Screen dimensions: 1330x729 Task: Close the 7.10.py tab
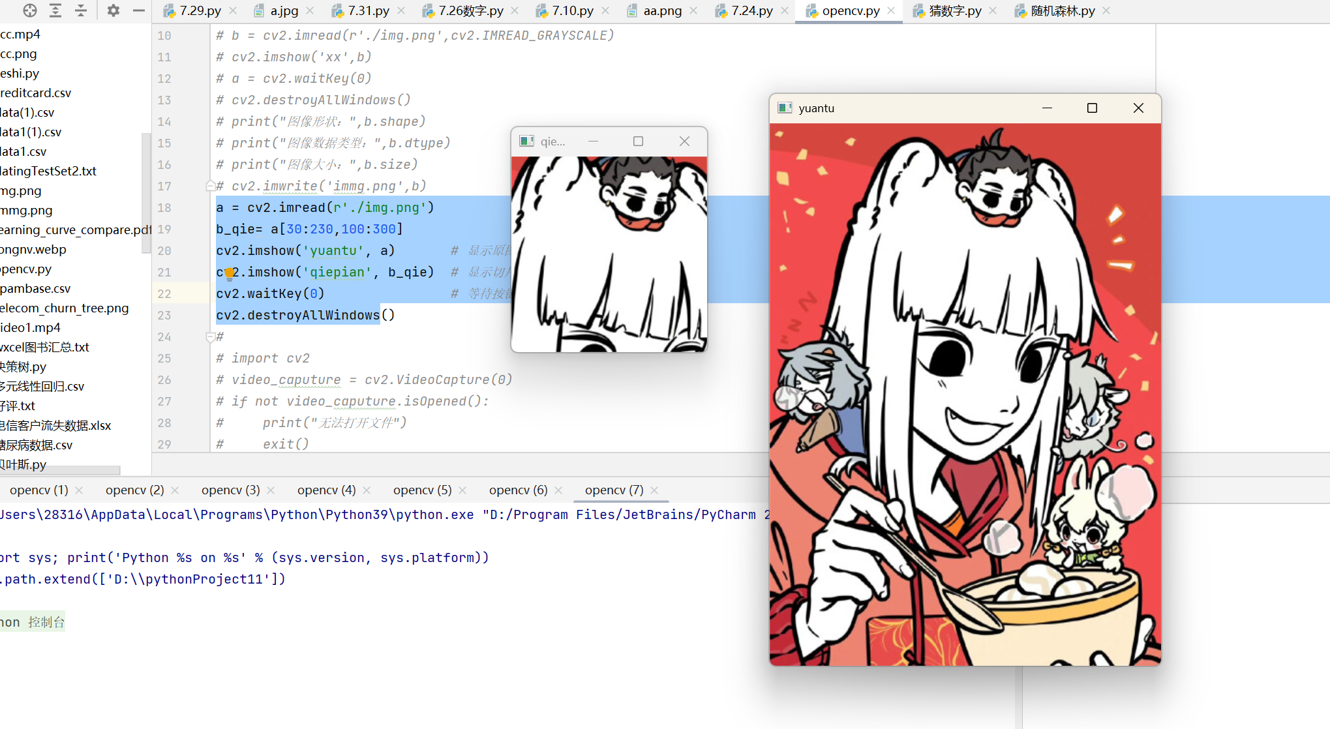pos(605,11)
